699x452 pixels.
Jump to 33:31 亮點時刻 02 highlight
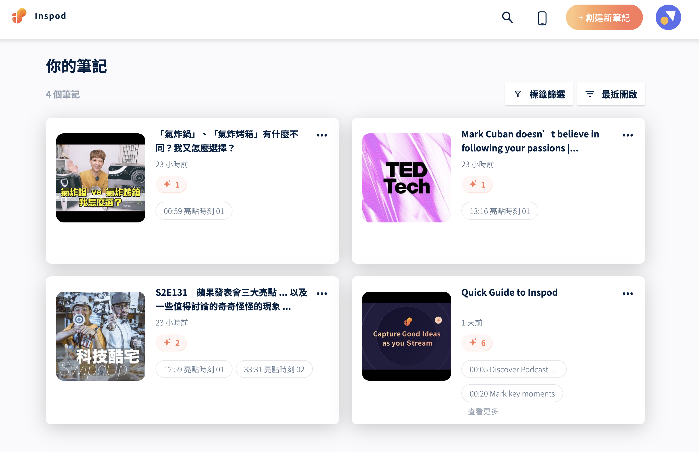point(274,369)
